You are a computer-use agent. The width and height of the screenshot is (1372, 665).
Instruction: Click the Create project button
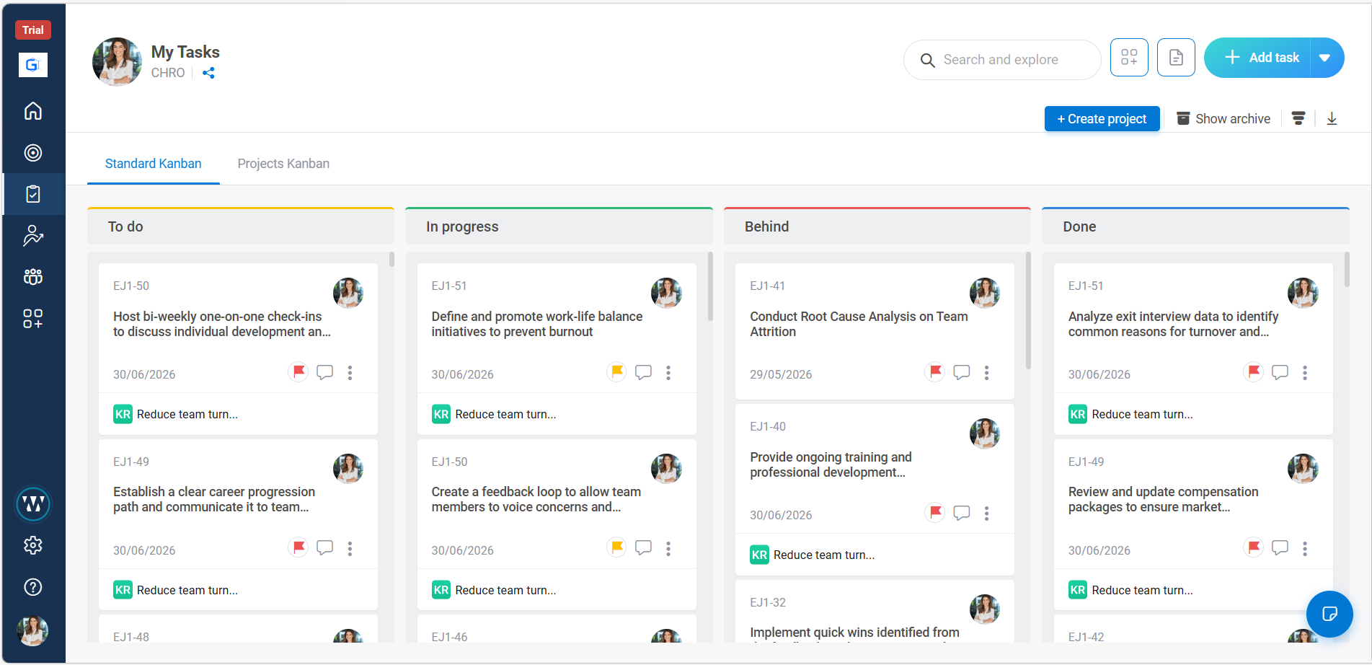pos(1102,119)
